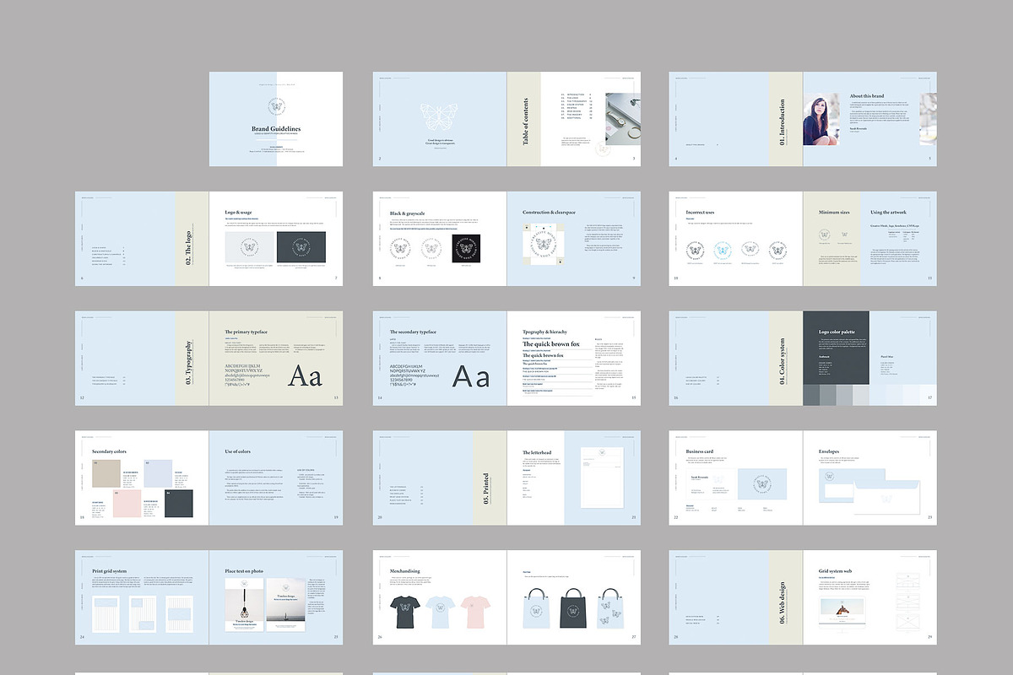1013x675 pixels.
Task: Click the "The letterhead" heading
Action: pyautogui.click(x=537, y=452)
